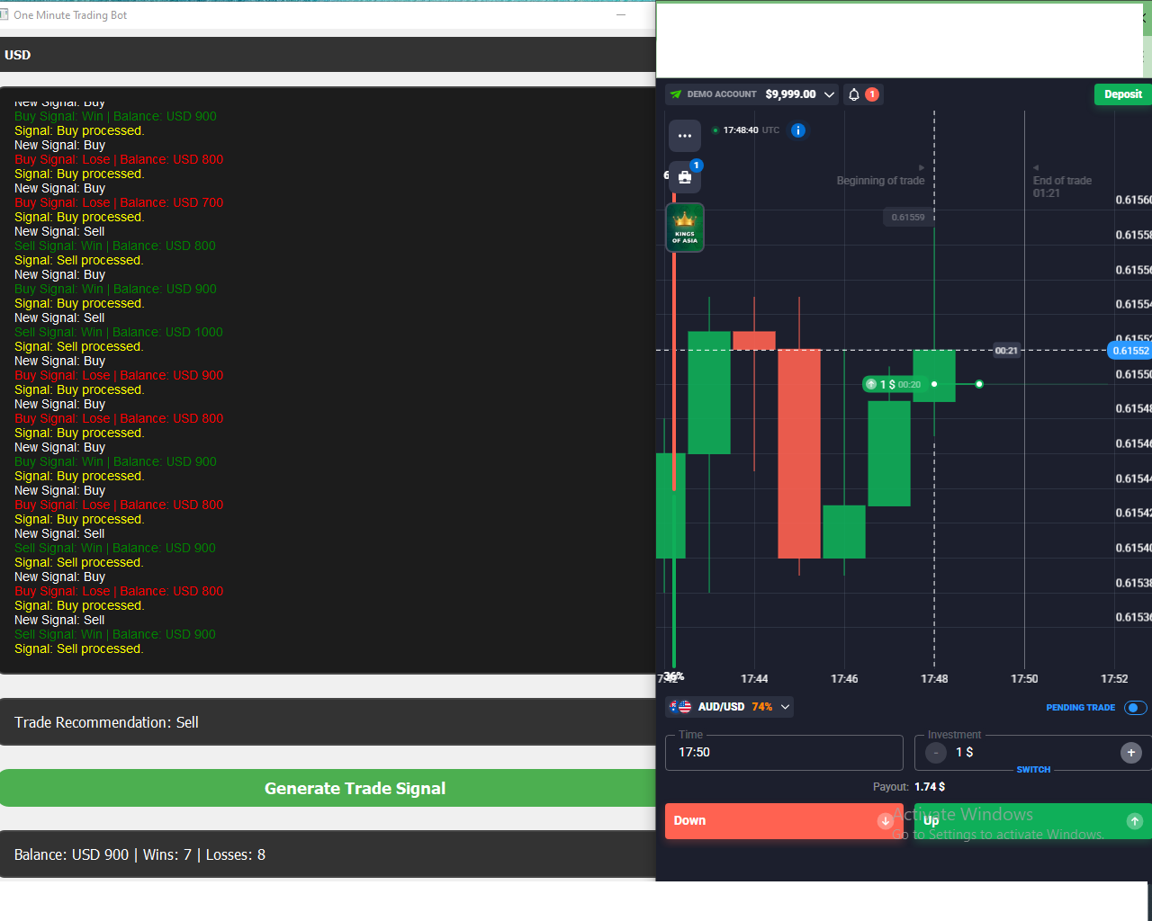
Task: Click the highlighted price label 0.61552
Action: (x=1130, y=351)
